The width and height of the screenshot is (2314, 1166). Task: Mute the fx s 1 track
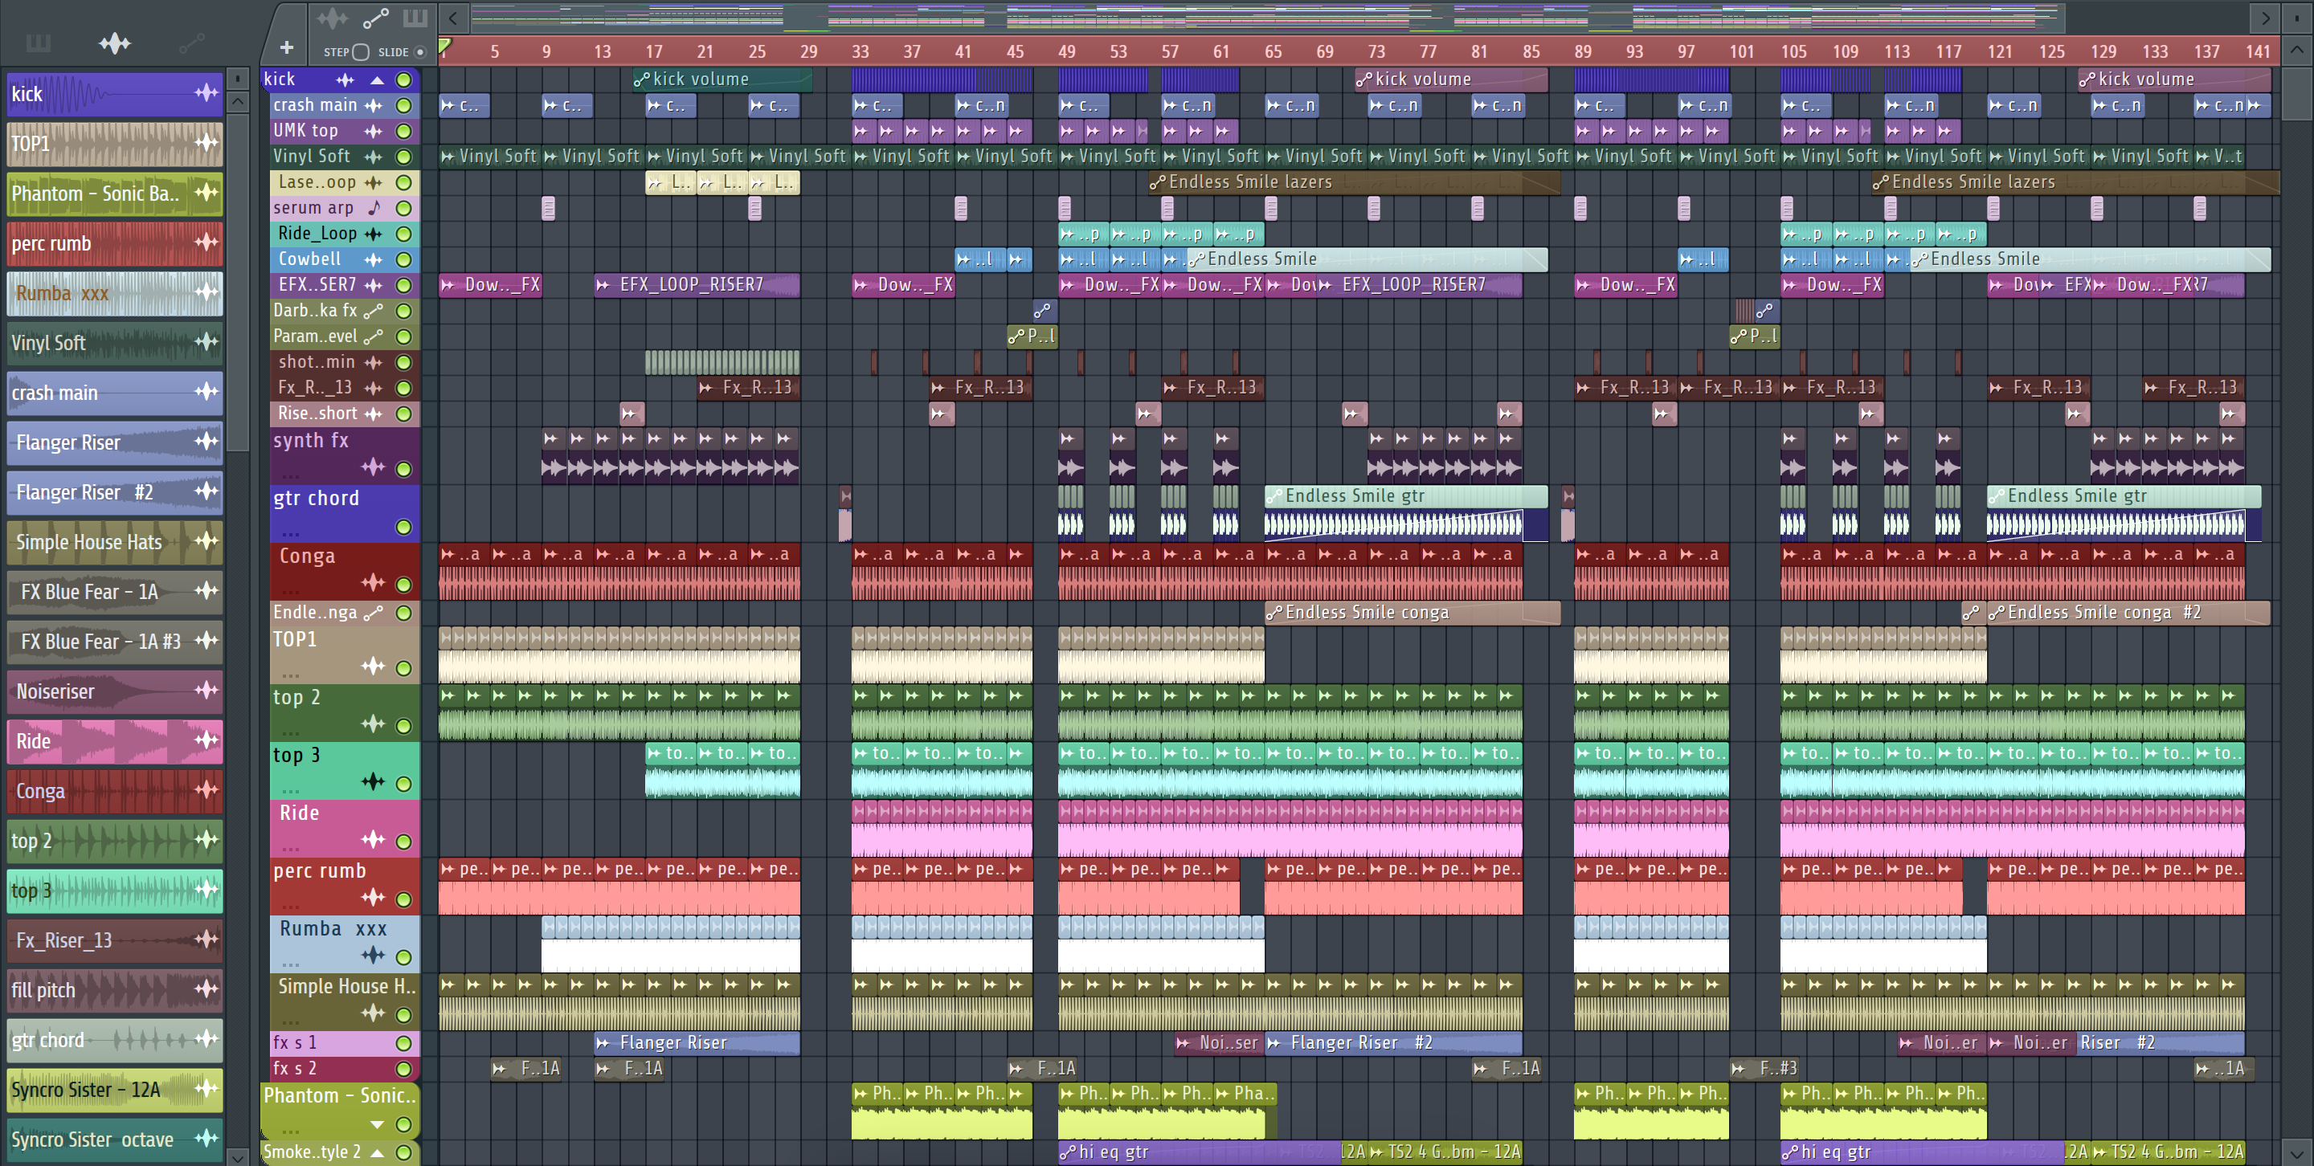404,1043
